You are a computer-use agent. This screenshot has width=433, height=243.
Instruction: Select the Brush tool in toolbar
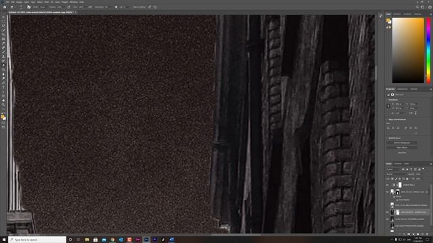click(x=3, y=52)
